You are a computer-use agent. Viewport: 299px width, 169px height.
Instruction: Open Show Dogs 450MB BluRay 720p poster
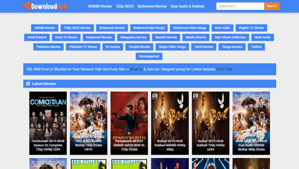pyautogui.click(x=89, y=123)
